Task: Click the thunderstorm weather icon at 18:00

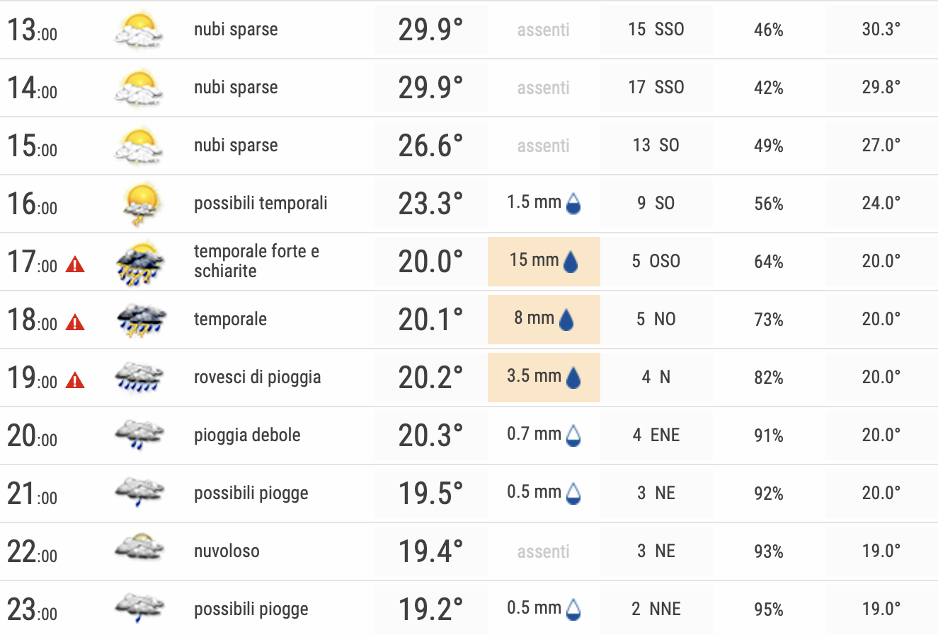Action: [x=141, y=320]
